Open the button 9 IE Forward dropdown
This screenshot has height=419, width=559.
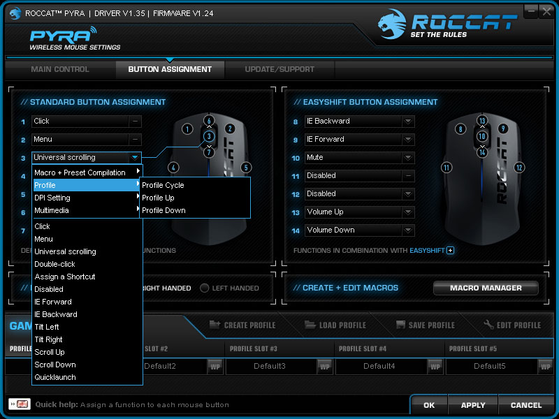coord(408,139)
